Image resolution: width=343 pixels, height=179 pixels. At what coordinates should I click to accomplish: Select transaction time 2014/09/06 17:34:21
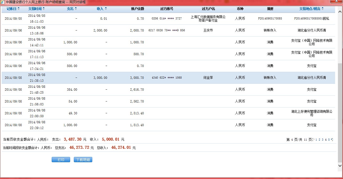pyautogui.click(x=37, y=66)
